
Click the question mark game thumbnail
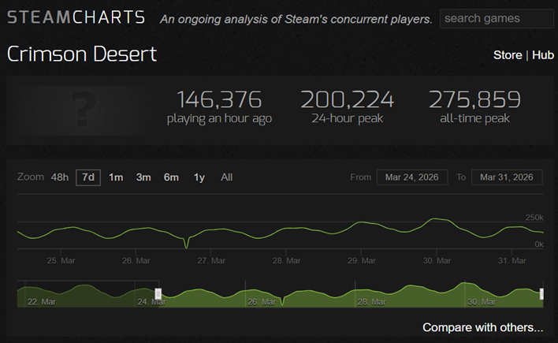82,108
